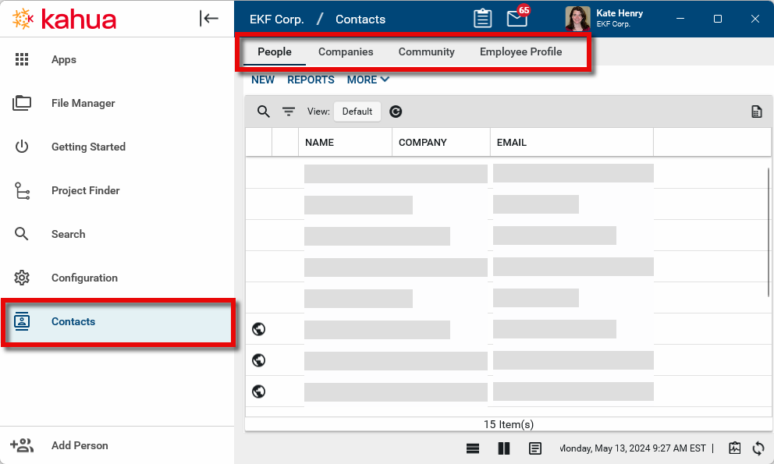Switch to the detail-only layout icon

click(535, 448)
